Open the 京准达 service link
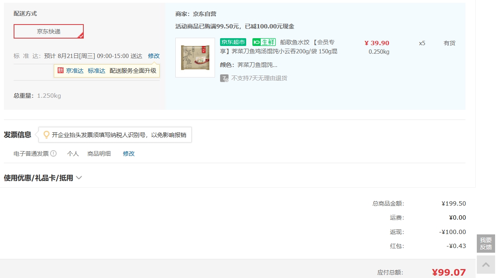Viewport: 499px width, 278px height. tap(75, 71)
